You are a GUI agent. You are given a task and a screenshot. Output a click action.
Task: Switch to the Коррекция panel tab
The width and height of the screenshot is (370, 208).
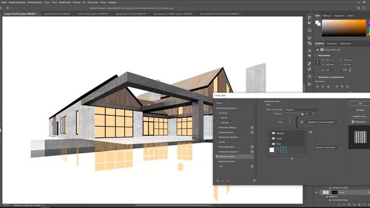click(x=332, y=43)
